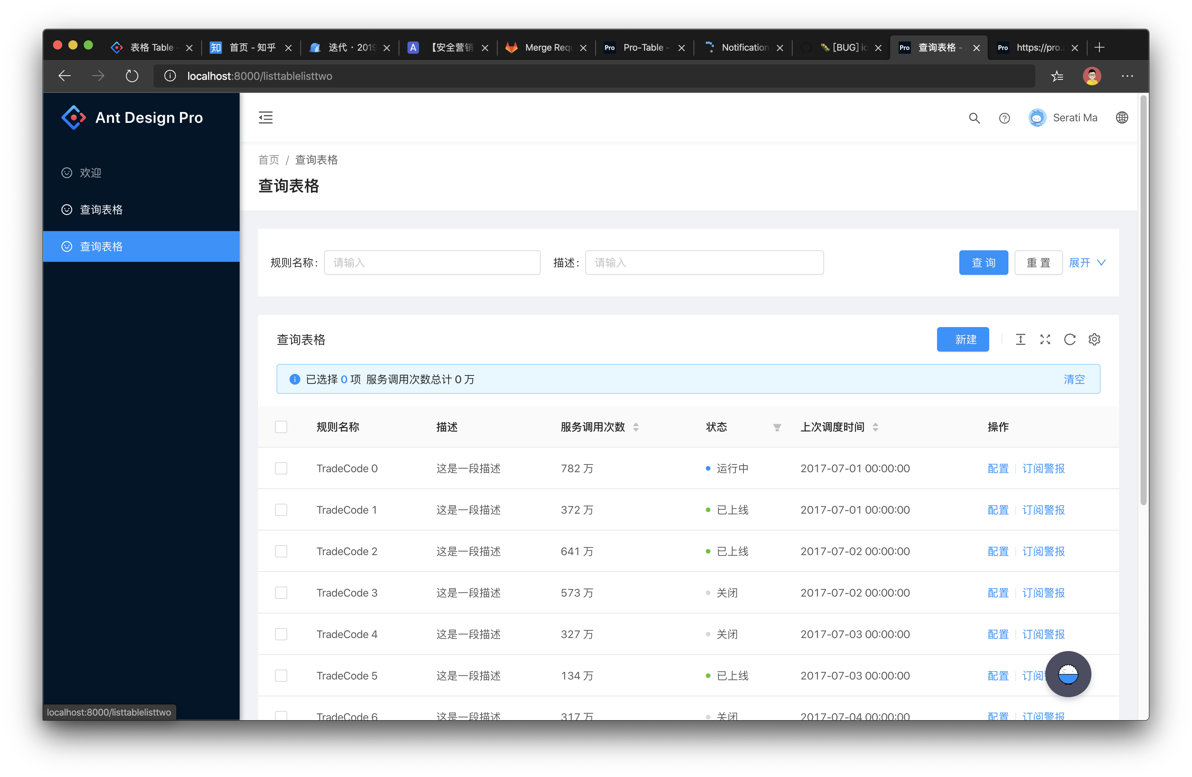Click 订阅警报 for TradeCode 1
The image size is (1192, 777).
pos(1044,510)
